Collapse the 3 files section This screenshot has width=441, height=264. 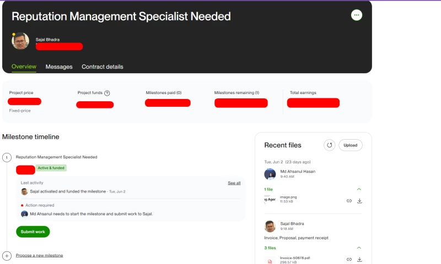pos(359,248)
